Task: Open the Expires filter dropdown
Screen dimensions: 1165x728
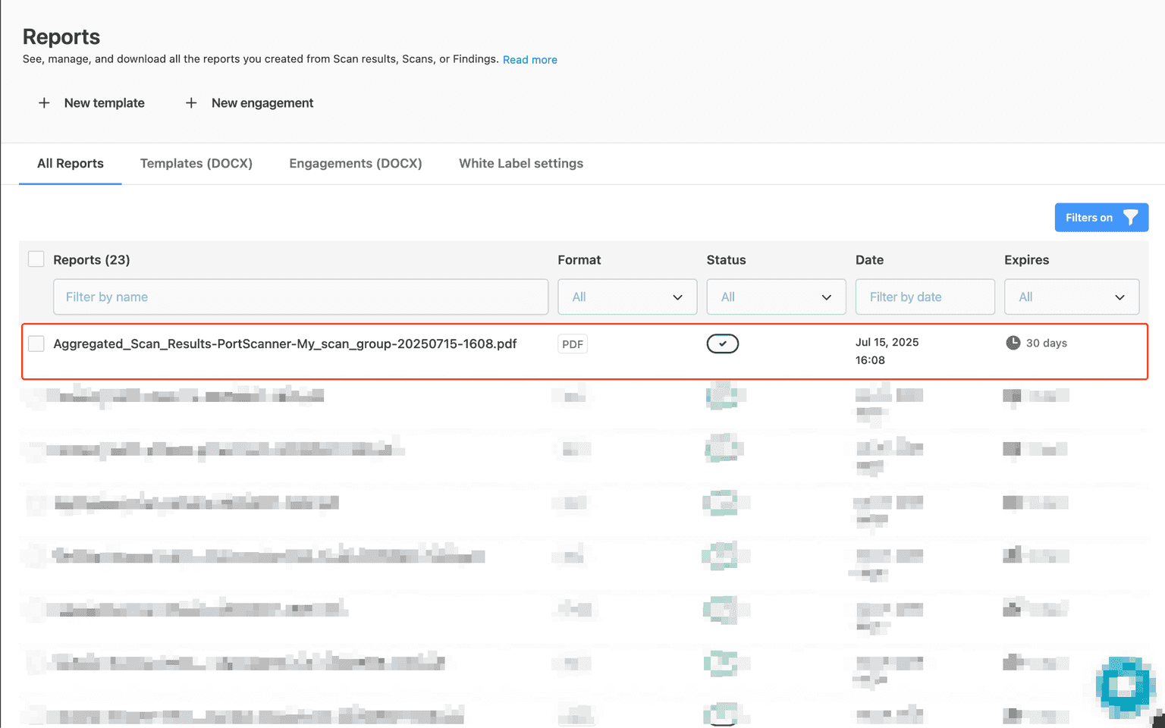Action: tap(1071, 297)
